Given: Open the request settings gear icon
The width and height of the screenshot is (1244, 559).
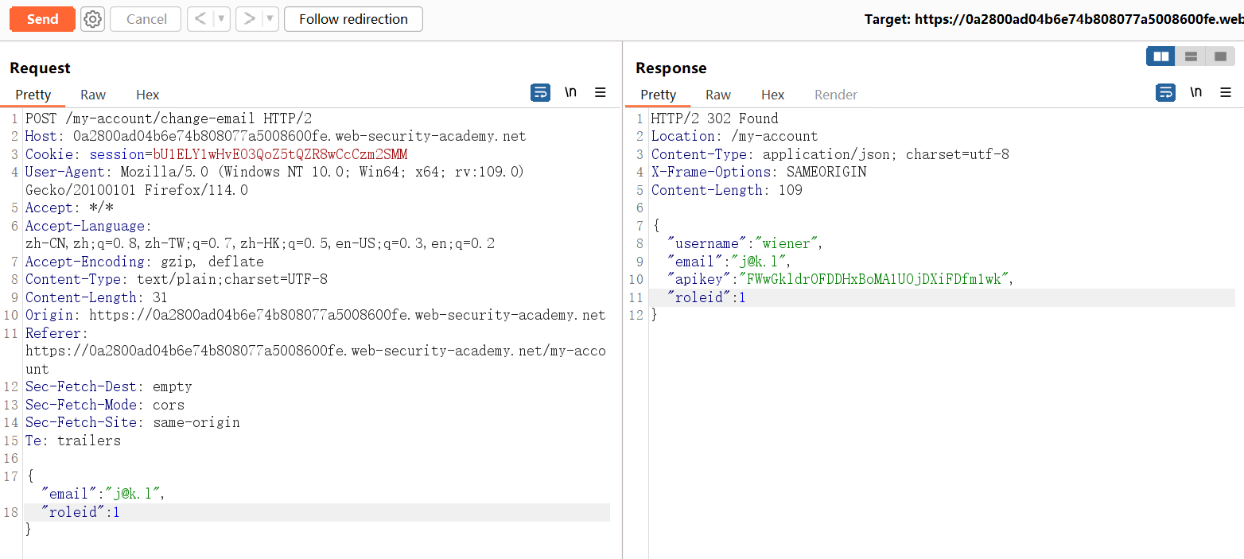Looking at the screenshot, I should (93, 19).
